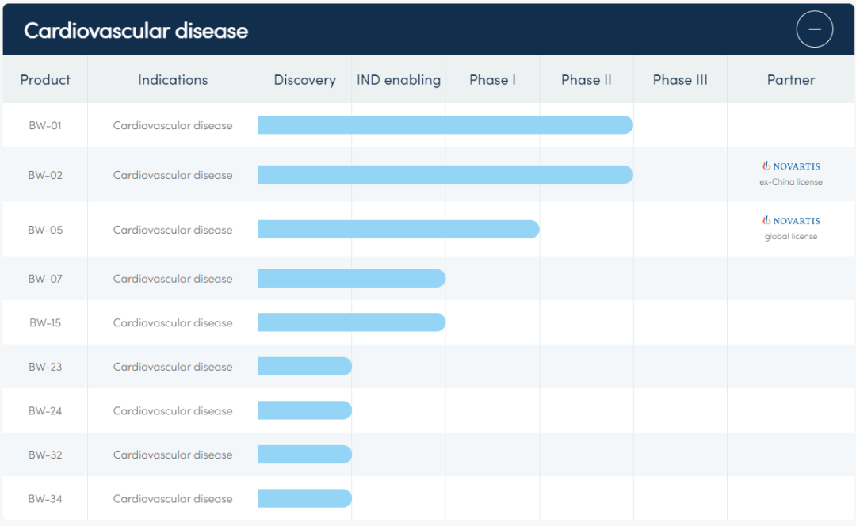Click the Novartis logo in BW-05 row
Viewport: 856px width, 526px height.
[x=791, y=221]
